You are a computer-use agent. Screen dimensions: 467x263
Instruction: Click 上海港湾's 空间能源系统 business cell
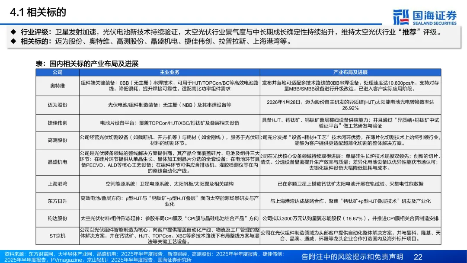click(170, 184)
